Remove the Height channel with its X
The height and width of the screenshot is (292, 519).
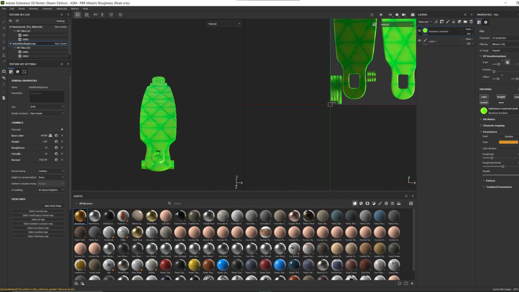coord(62,141)
